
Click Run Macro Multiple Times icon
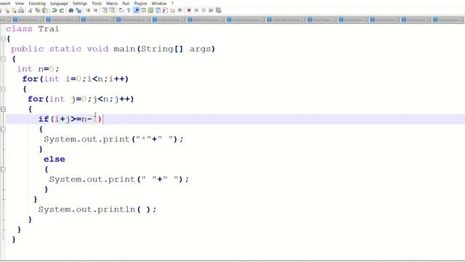pos(211,10)
